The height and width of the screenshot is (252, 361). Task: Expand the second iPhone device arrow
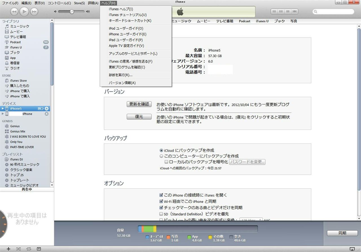[x=3, y=114]
